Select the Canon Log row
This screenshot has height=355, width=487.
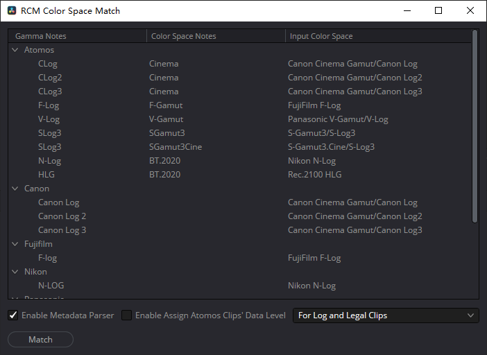pyautogui.click(x=239, y=202)
